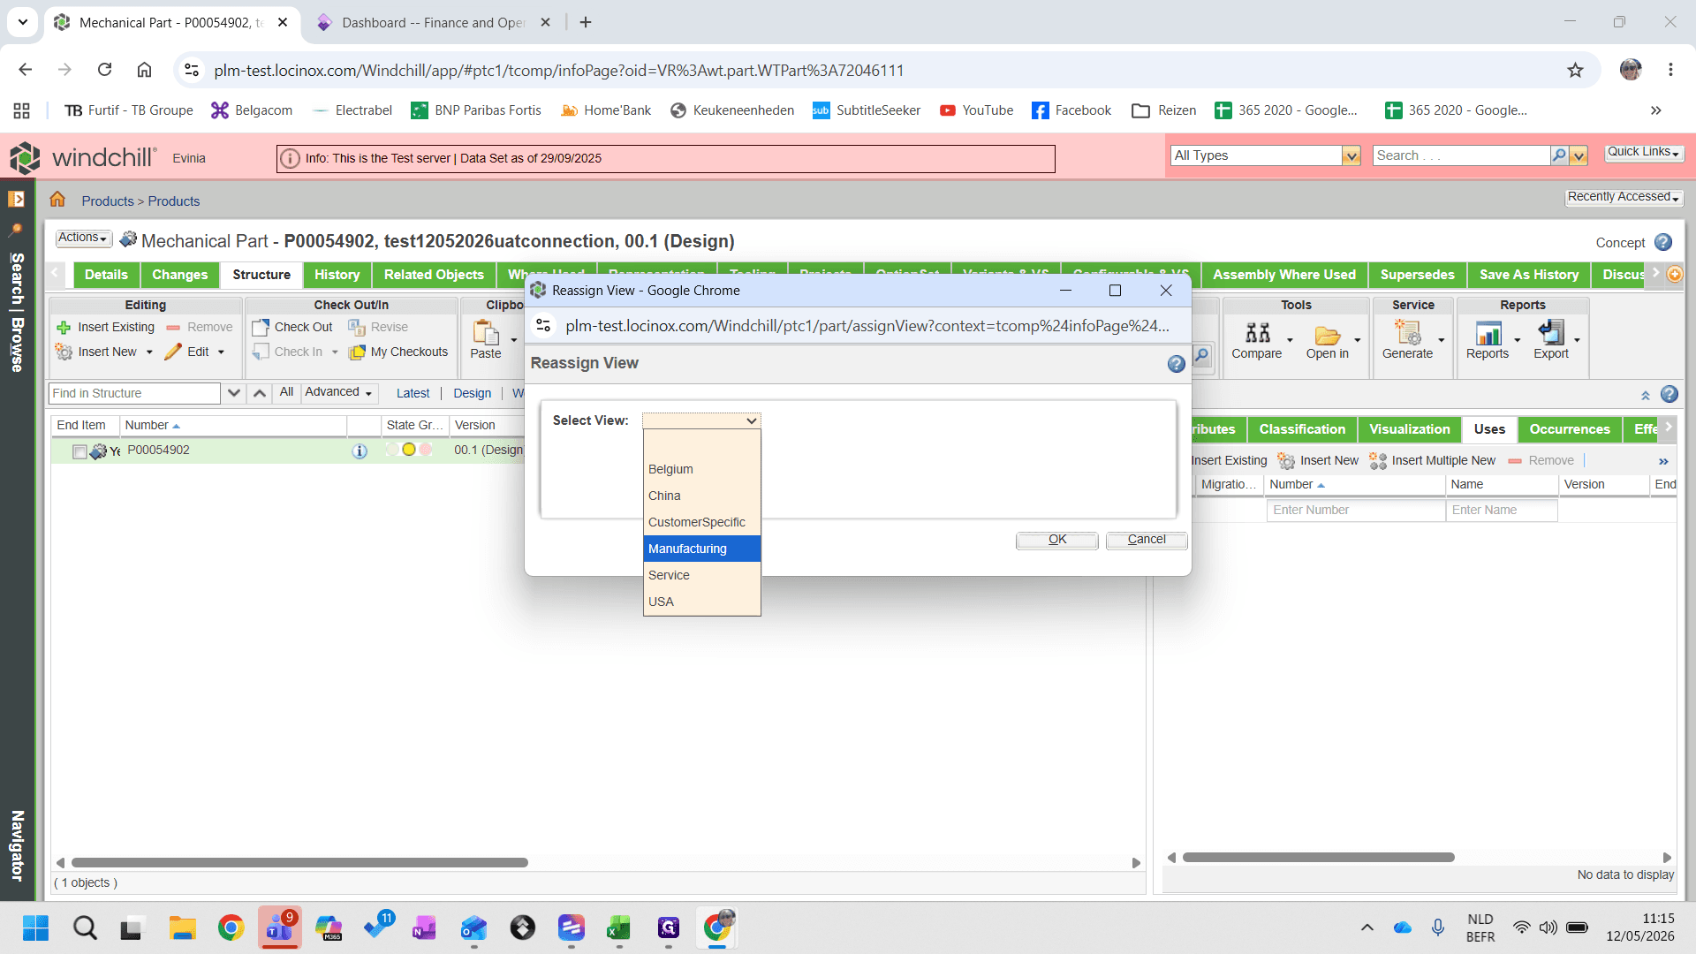Image resolution: width=1696 pixels, height=954 pixels.
Task: Click the Paste clipboard icon
Action: click(x=486, y=333)
